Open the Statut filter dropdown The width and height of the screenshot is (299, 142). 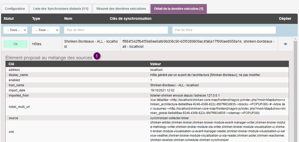(x=15, y=30)
